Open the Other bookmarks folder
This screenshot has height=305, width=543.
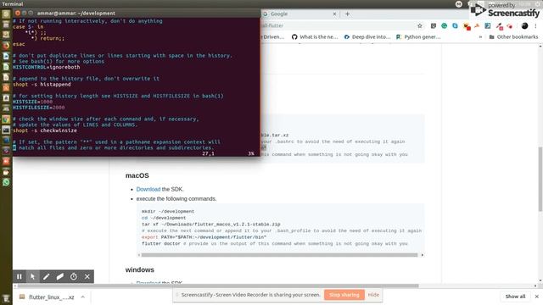(x=513, y=36)
